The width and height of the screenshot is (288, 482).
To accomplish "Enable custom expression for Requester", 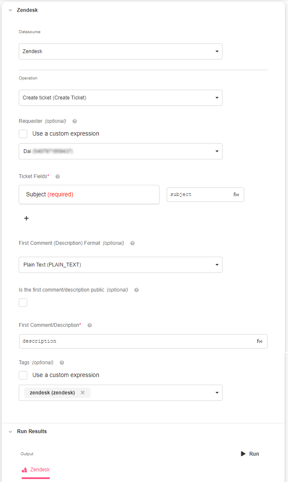I will [23, 134].
